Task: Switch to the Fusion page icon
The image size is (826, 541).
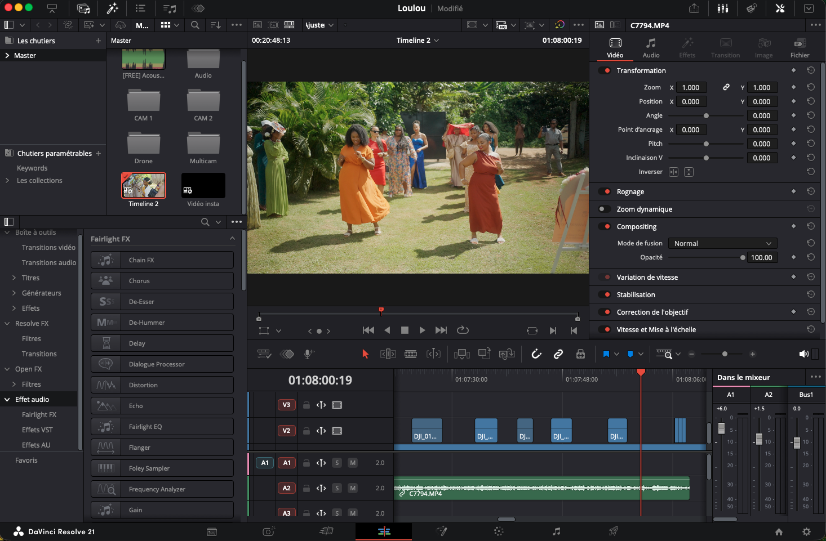Action: click(x=442, y=531)
